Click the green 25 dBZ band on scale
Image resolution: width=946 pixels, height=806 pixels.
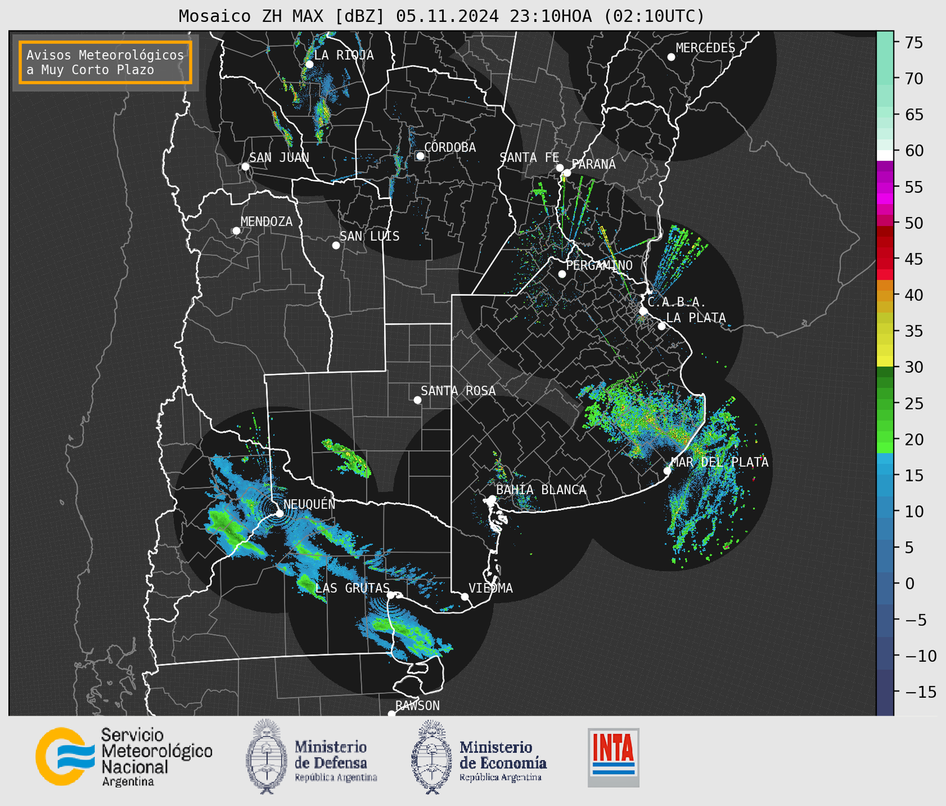[x=884, y=403]
